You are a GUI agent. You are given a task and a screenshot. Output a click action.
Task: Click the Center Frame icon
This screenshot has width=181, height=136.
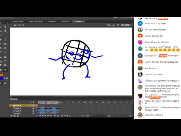click(x=55, y=116)
